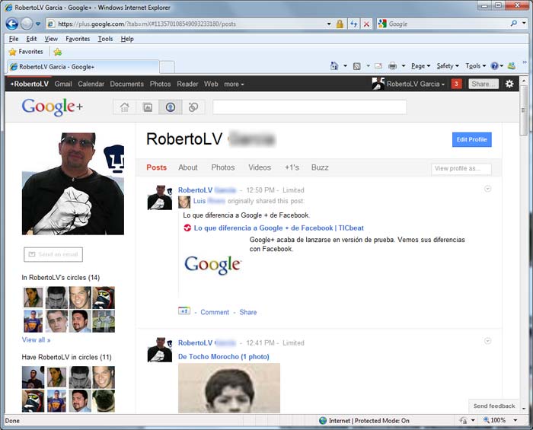Image resolution: width=533 pixels, height=430 pixels.
Task: Open Documents from Google bar
Action: (127, 84)
